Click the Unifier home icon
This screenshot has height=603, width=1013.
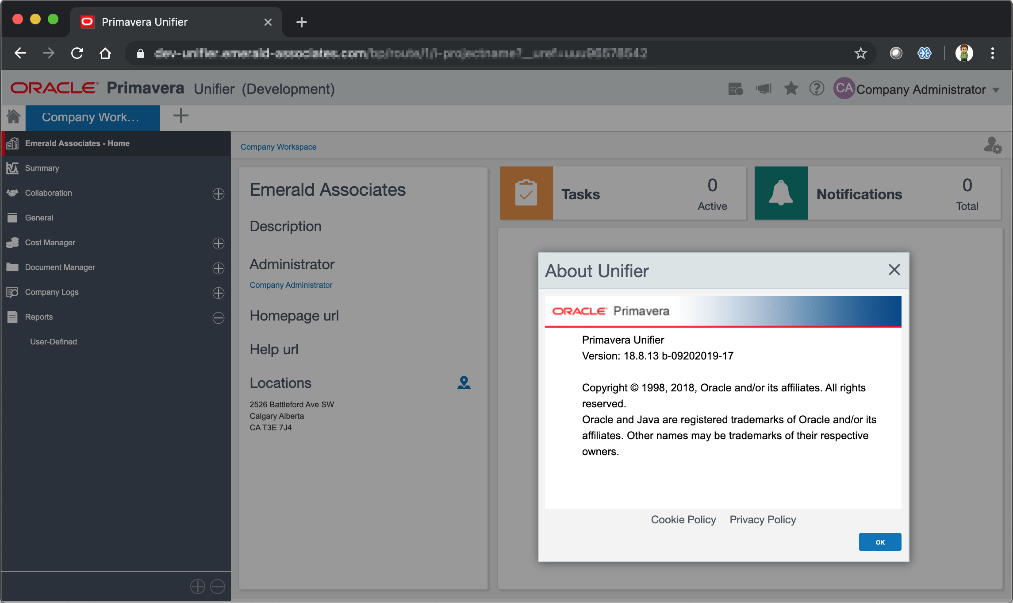(x=13, y=117)
